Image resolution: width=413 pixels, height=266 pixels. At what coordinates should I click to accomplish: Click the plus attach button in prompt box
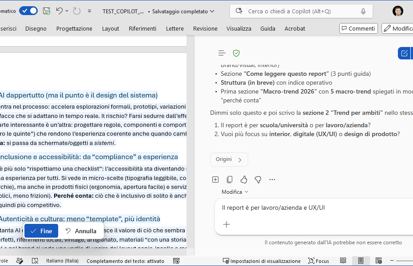tap(226, 224)
